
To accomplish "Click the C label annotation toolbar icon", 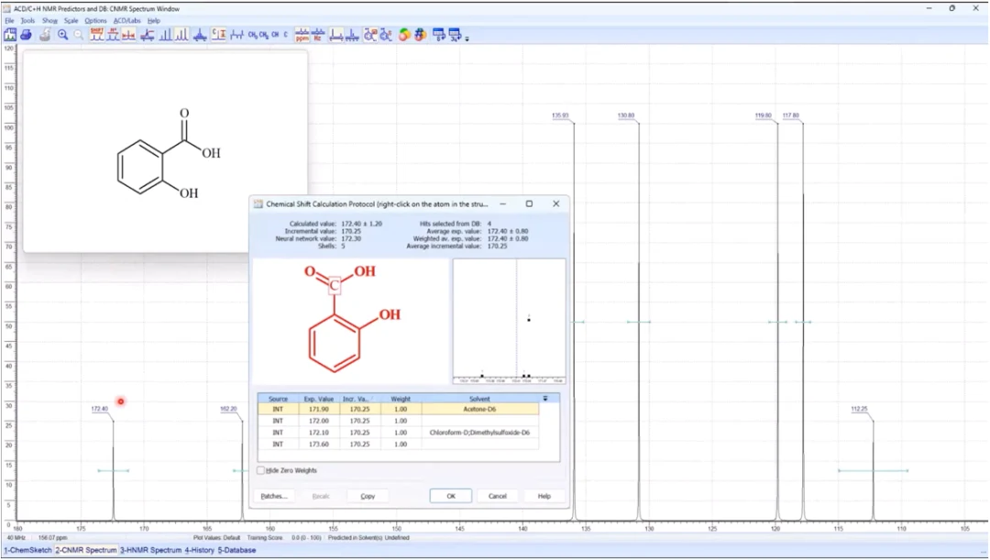I will coord(219,36).
